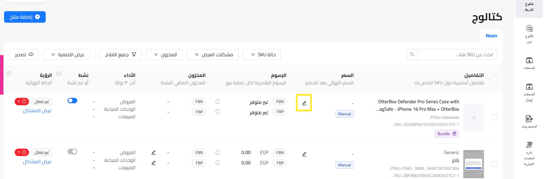Open the display issues dropdown
The height and width of the screenshot is (179, 544).
coord(213,55)
